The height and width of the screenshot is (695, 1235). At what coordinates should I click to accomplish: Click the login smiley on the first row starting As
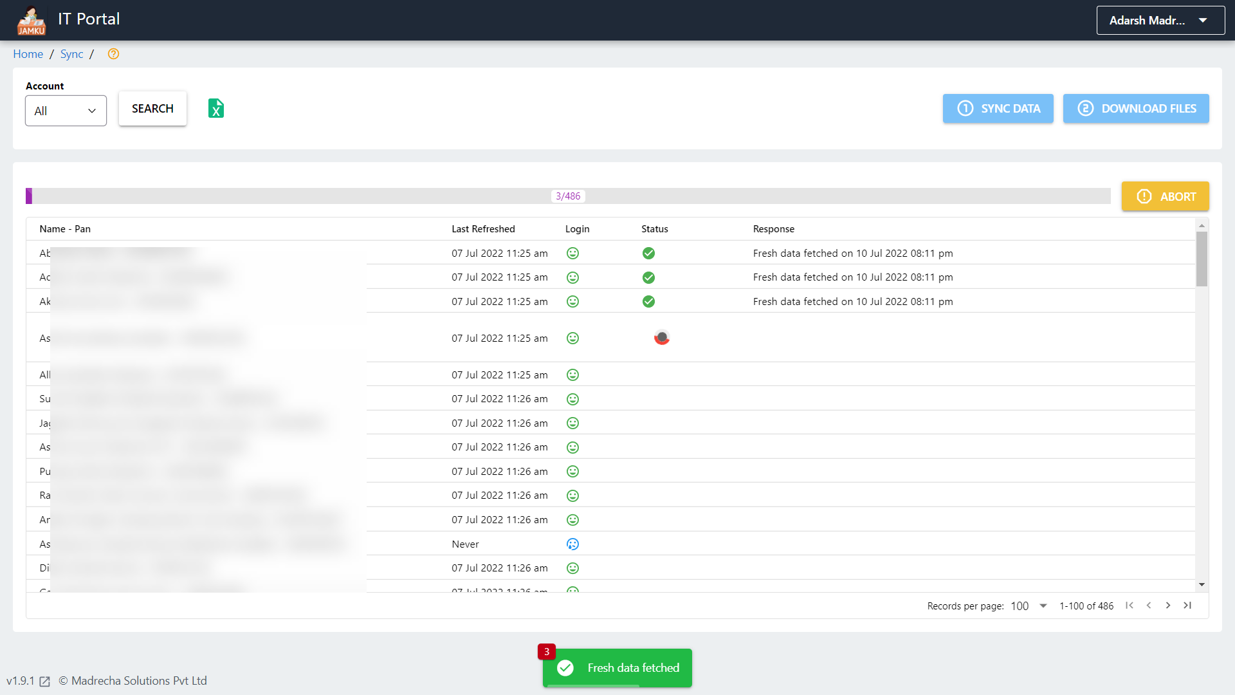[572, 338]
